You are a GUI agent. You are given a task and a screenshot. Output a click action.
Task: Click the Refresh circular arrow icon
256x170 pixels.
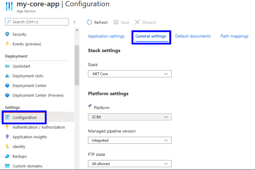click(89, 22)
